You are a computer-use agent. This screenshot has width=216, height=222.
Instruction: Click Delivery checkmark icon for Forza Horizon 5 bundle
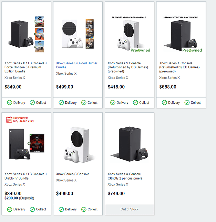pyautogui.click(x=10, y=103)
